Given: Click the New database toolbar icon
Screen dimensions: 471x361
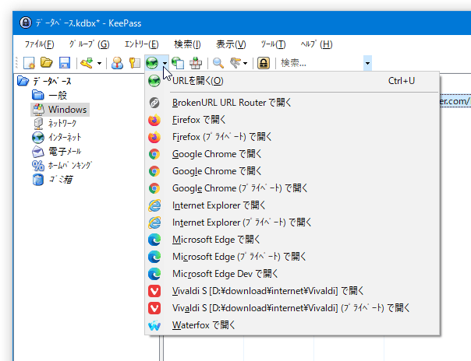Looking at the screenshot, I should click(29, 63).
